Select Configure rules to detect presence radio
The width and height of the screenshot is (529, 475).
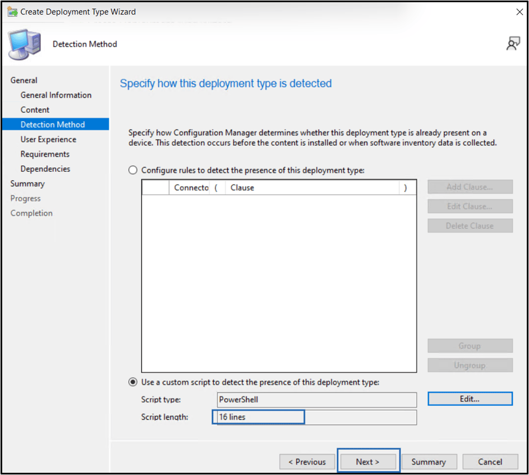pyautogui.click(x=133, y=170)
